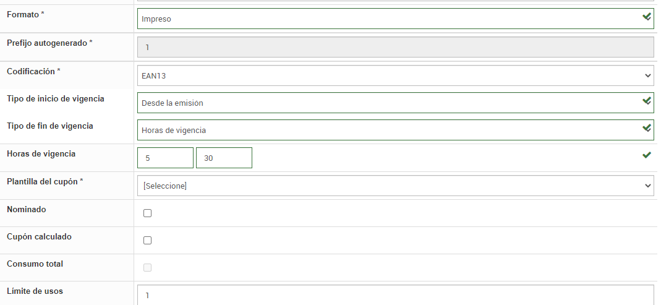This screenshot has height=305, width=661.
Task: Click the Límite de usos input field
Action: 395,295
